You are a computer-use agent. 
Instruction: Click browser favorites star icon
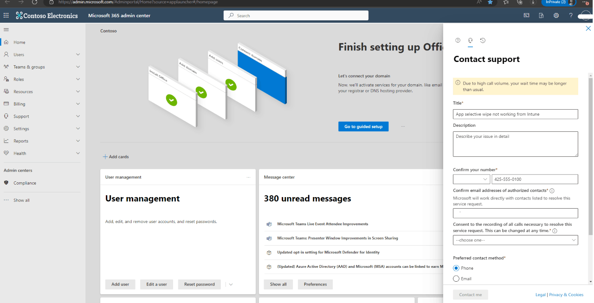(x=491, y=2)
